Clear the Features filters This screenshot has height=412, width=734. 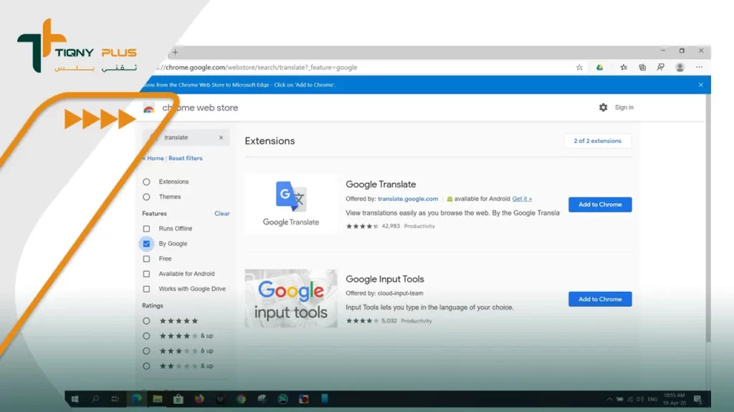coord(222,213)
